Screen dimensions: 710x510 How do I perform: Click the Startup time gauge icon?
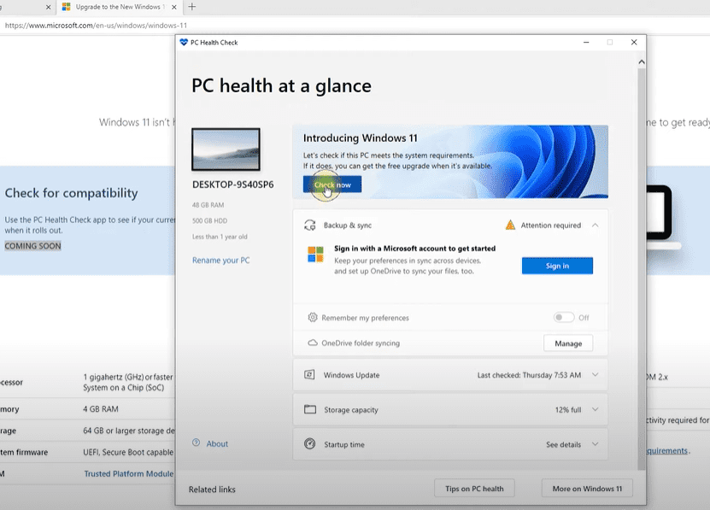pyautogui.click(x=309, y=444)
